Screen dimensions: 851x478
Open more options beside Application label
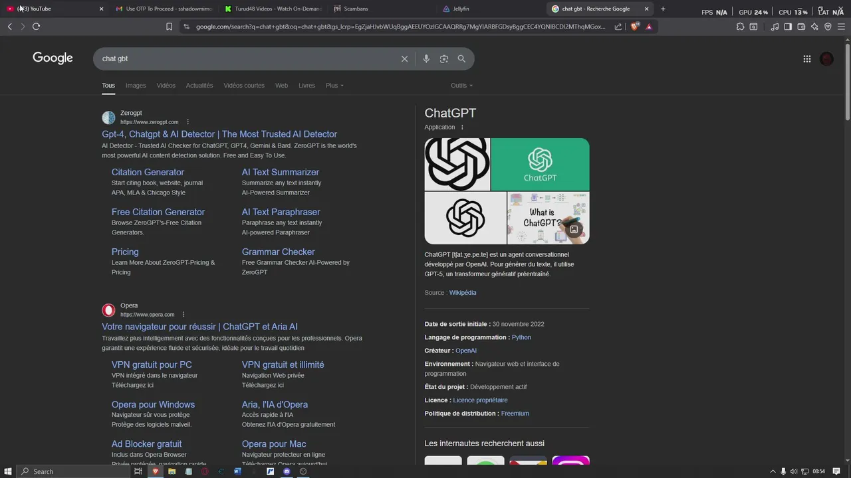(x=462, y=127)
